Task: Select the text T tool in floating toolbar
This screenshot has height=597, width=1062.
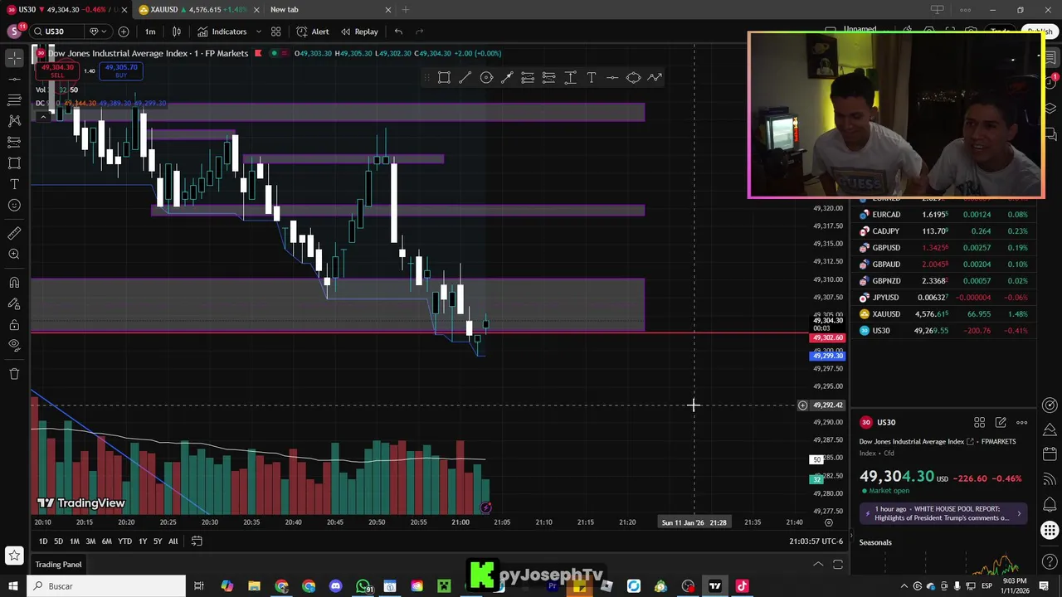Action: tap(592, 78)
